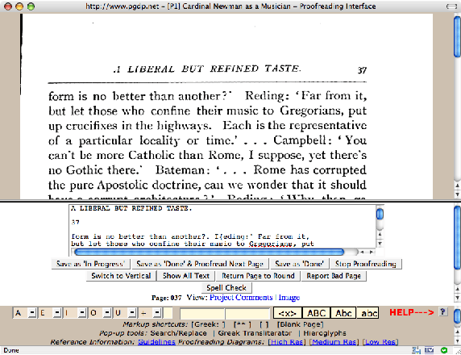The image size is (461, 355).
Task: Apply title case with Abc button
Action: (x=343, y=313)
